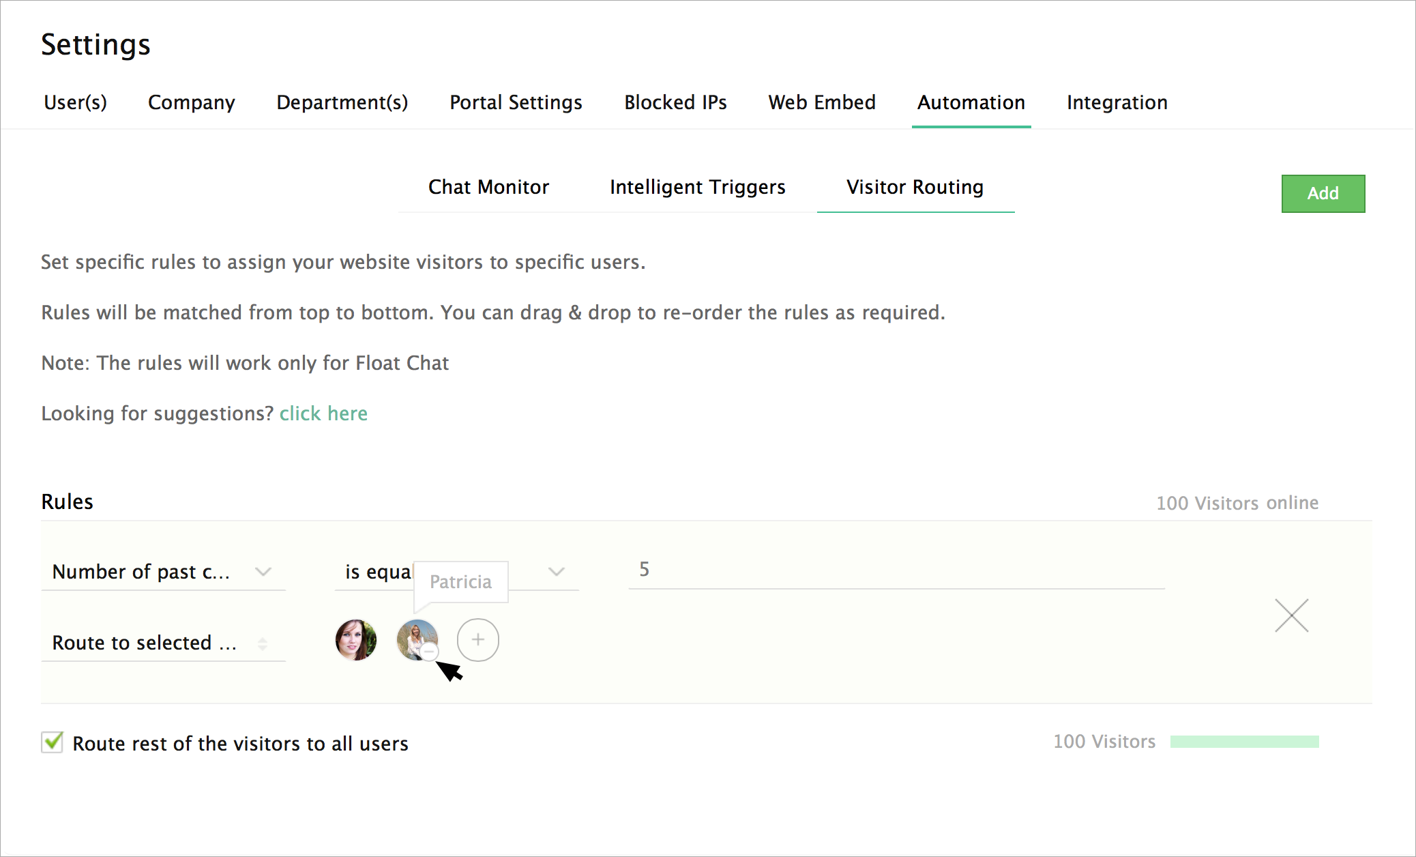Follow the 'click here' suggestions link
Viewport: 1416px width, 857px height.
click(x=323, y=413)
